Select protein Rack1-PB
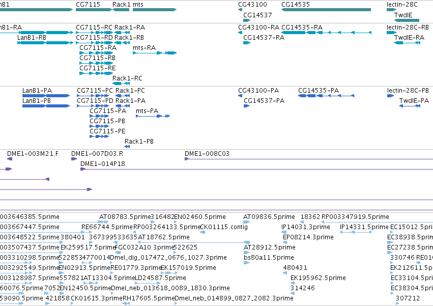The image size is (433, 306). point(139,142)
